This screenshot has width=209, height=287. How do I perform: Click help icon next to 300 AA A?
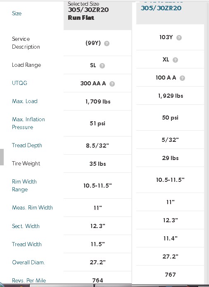(112, 84)
